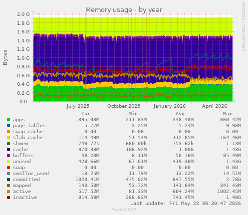
Task: Click the inactive legend label
Action: (x=25, y=198)
